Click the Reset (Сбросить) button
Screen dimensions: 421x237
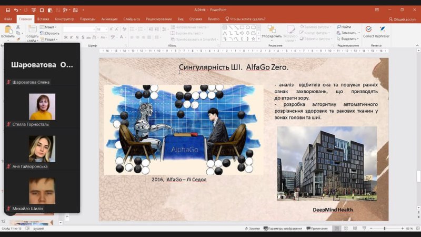(x=49, y=33)
